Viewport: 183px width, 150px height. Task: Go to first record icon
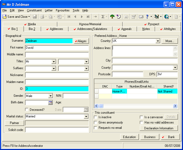[x=69, y=17]
